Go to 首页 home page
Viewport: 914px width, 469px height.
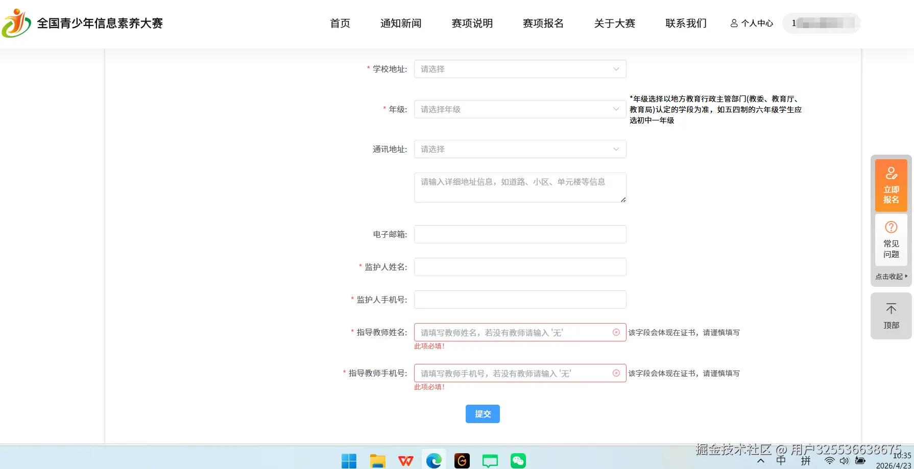(x=340, y=23)
